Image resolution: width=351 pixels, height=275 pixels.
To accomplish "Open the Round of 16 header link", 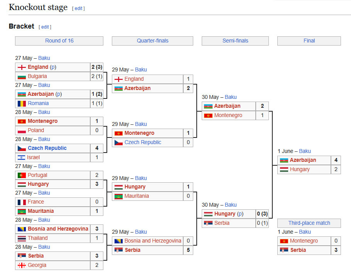I will (x=59, y=41).
